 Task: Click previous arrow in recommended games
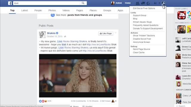[175, 29]
